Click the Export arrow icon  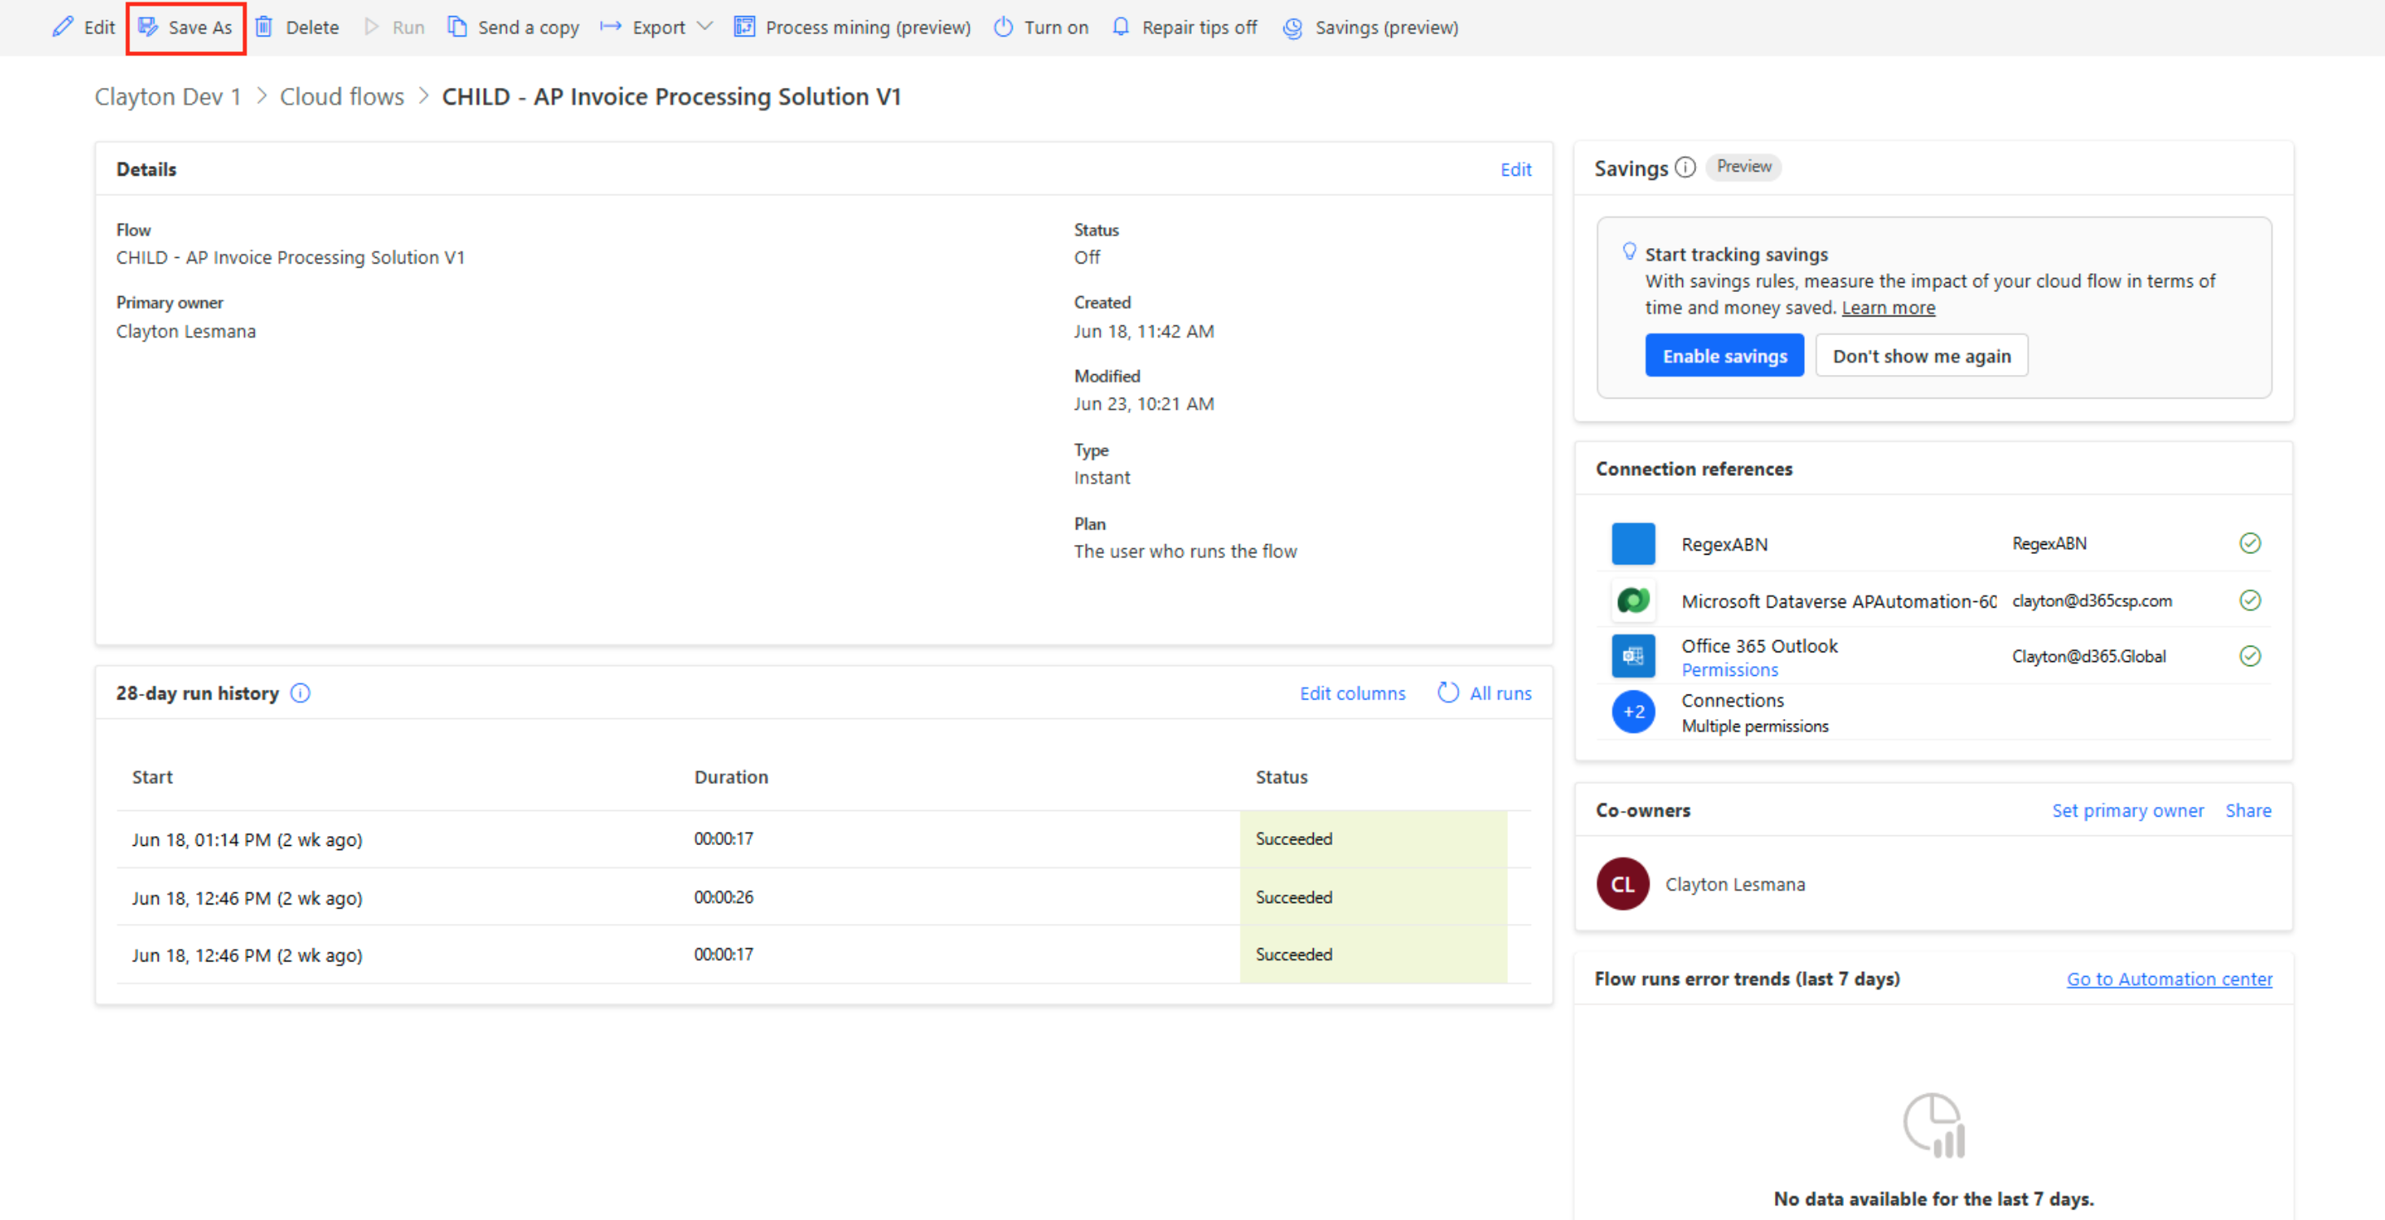[610, 27]
